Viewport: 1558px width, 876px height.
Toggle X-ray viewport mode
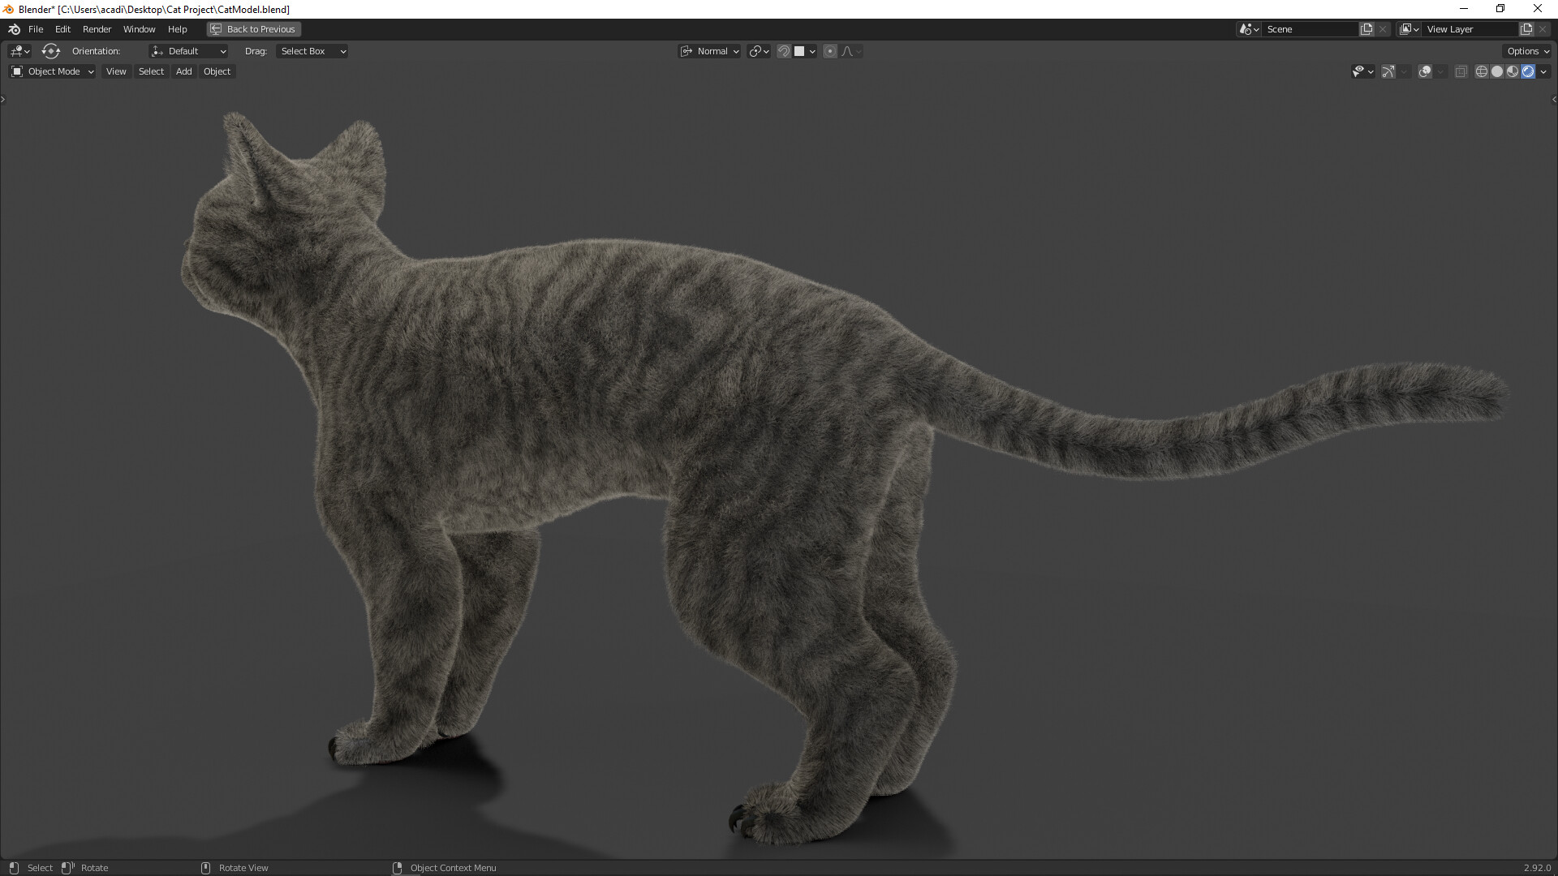coord(1461,71)
